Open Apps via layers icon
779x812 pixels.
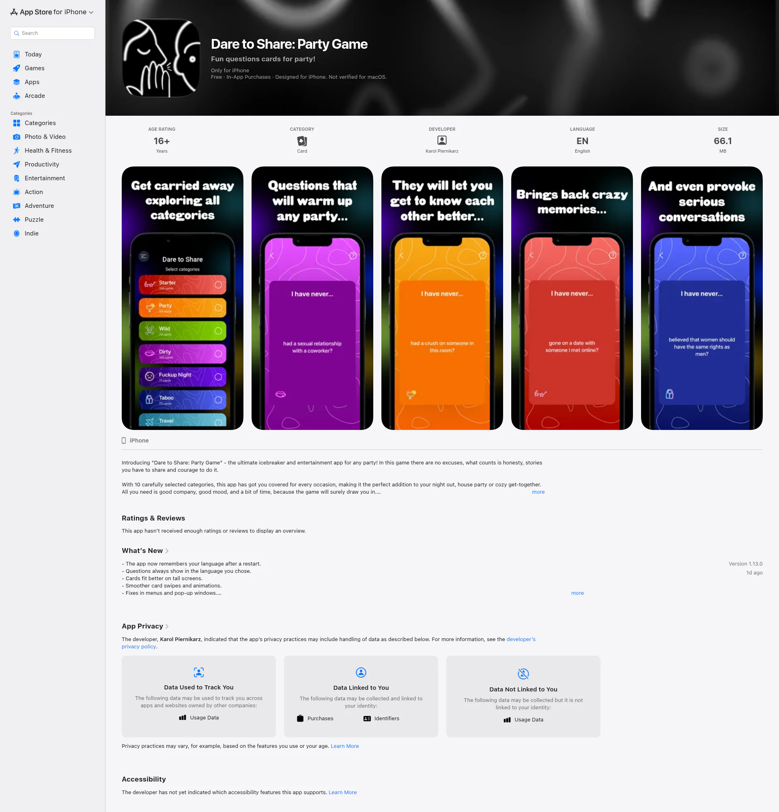click(17, 82)
